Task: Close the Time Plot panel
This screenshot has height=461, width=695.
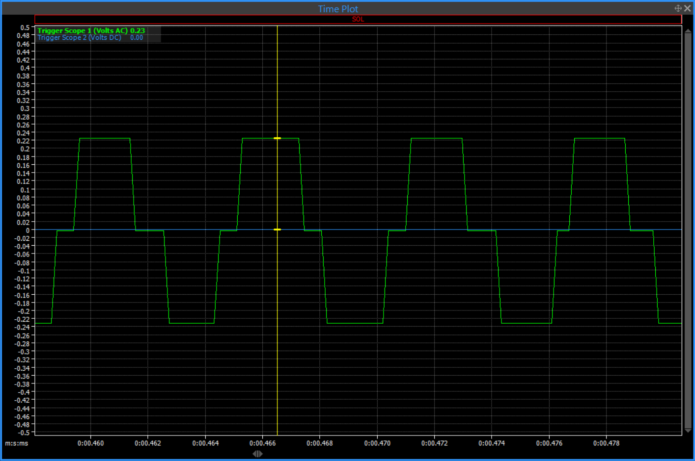Action: tap(687, 8)
